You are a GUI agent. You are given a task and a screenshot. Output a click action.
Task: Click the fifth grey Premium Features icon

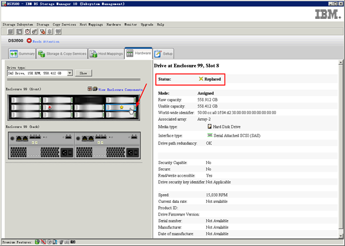pyautogui.click(x=61, y=242)
